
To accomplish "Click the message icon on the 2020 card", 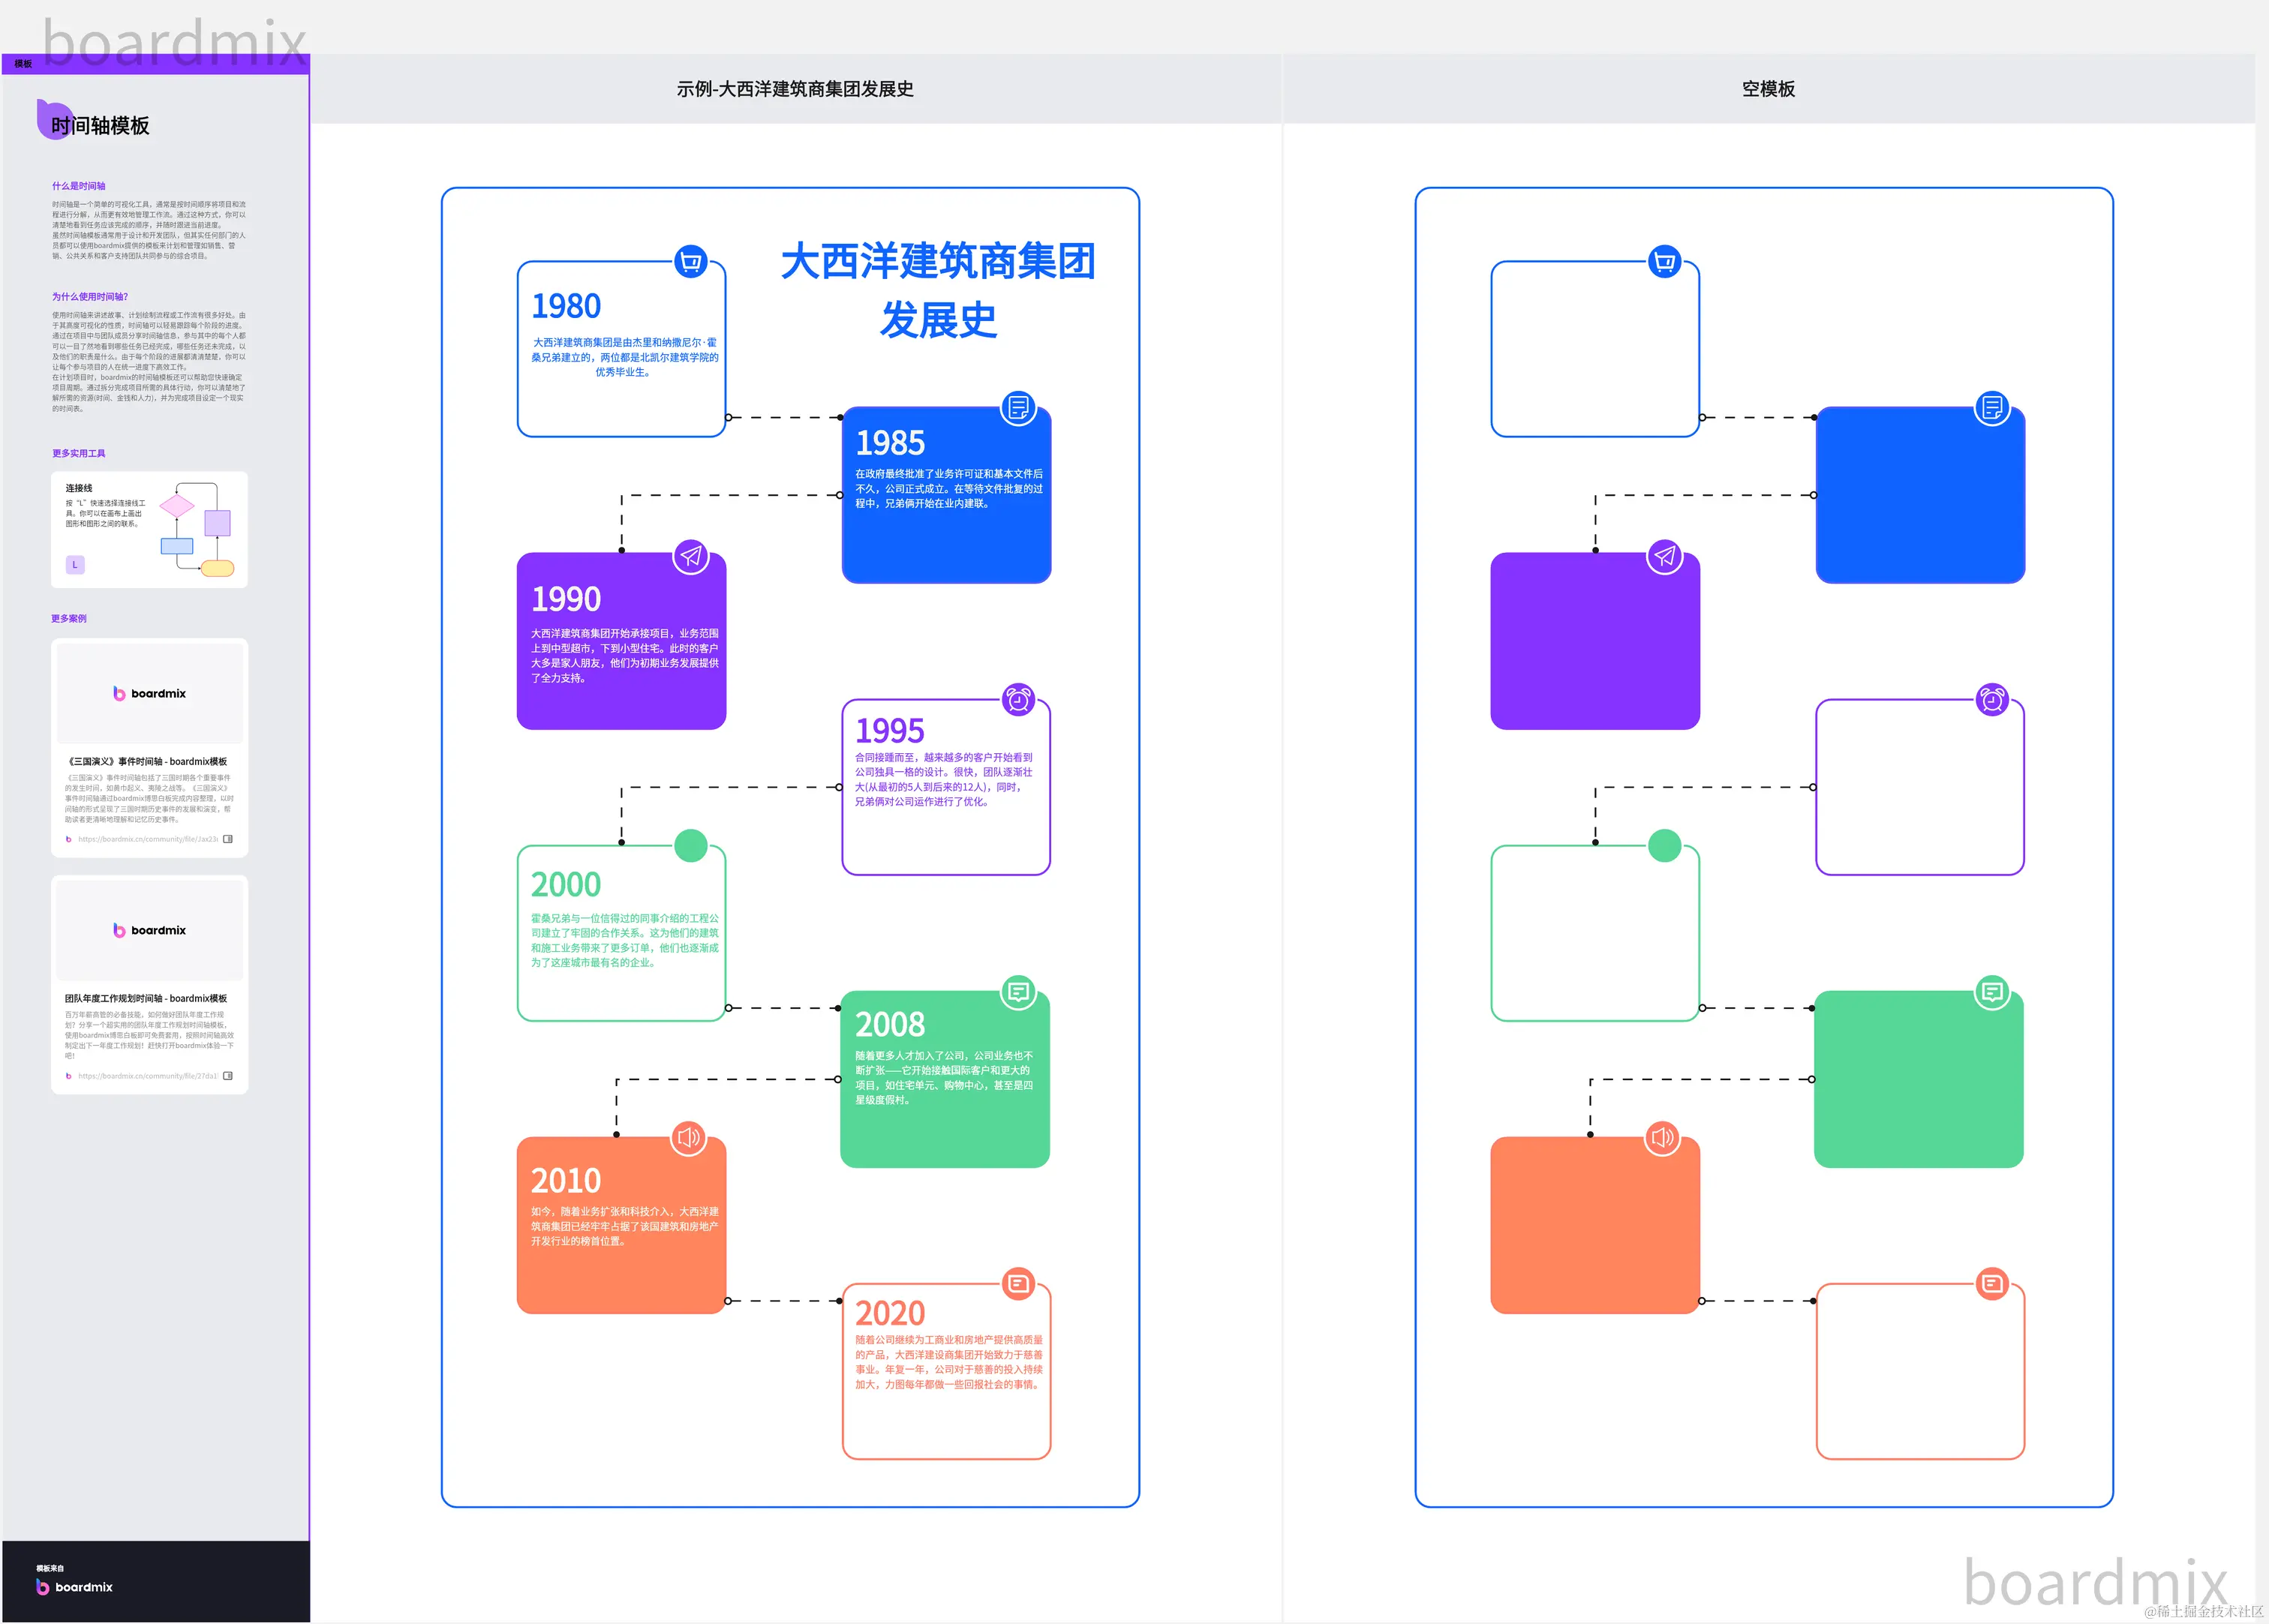I will [1018, 1284].
